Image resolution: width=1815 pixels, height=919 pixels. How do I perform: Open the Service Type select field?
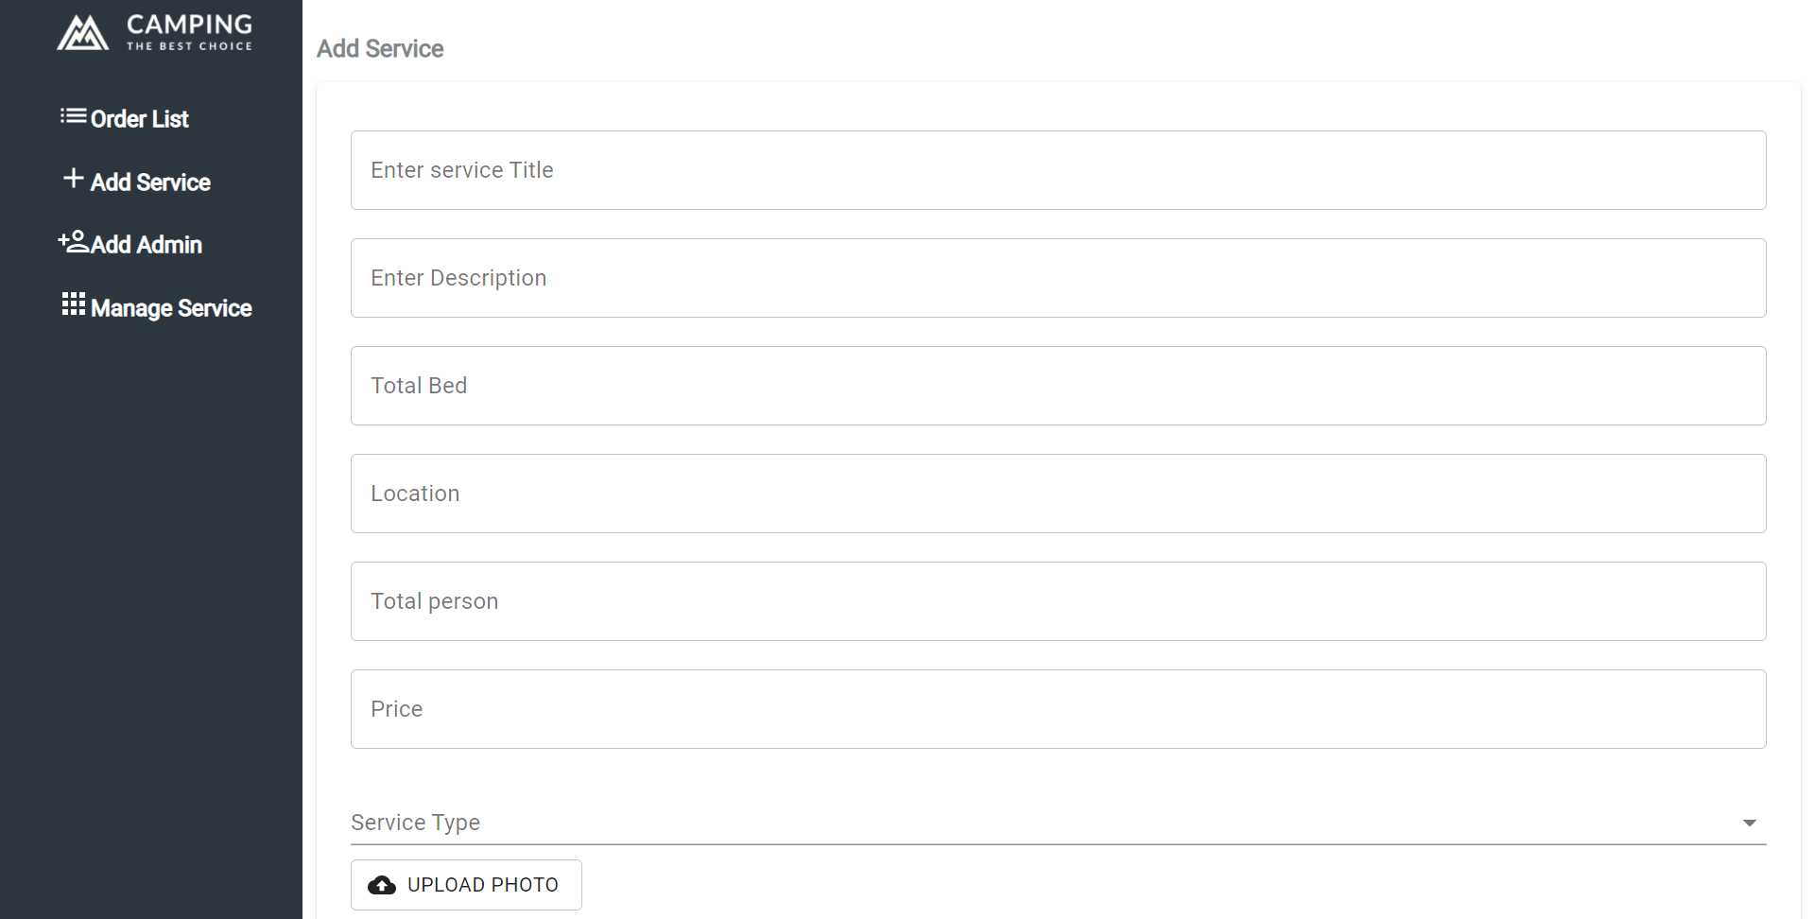tap(1058, 823)
